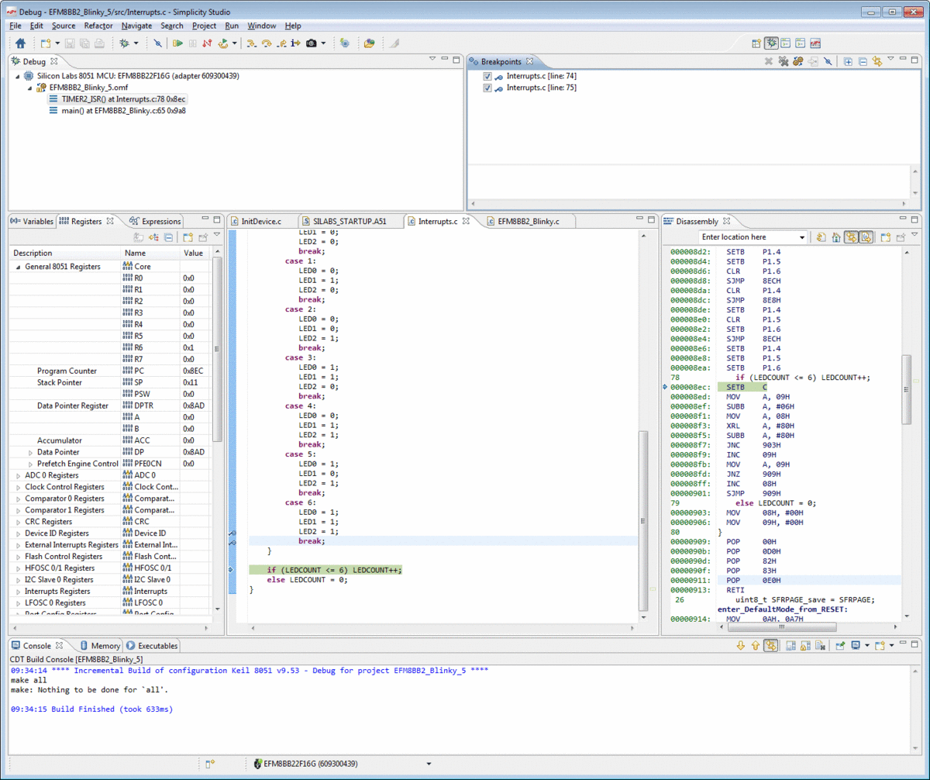Disable the Interrupts.c line 75 breakpoint
This screenshot has width=930, height=780.
point(487,88)
